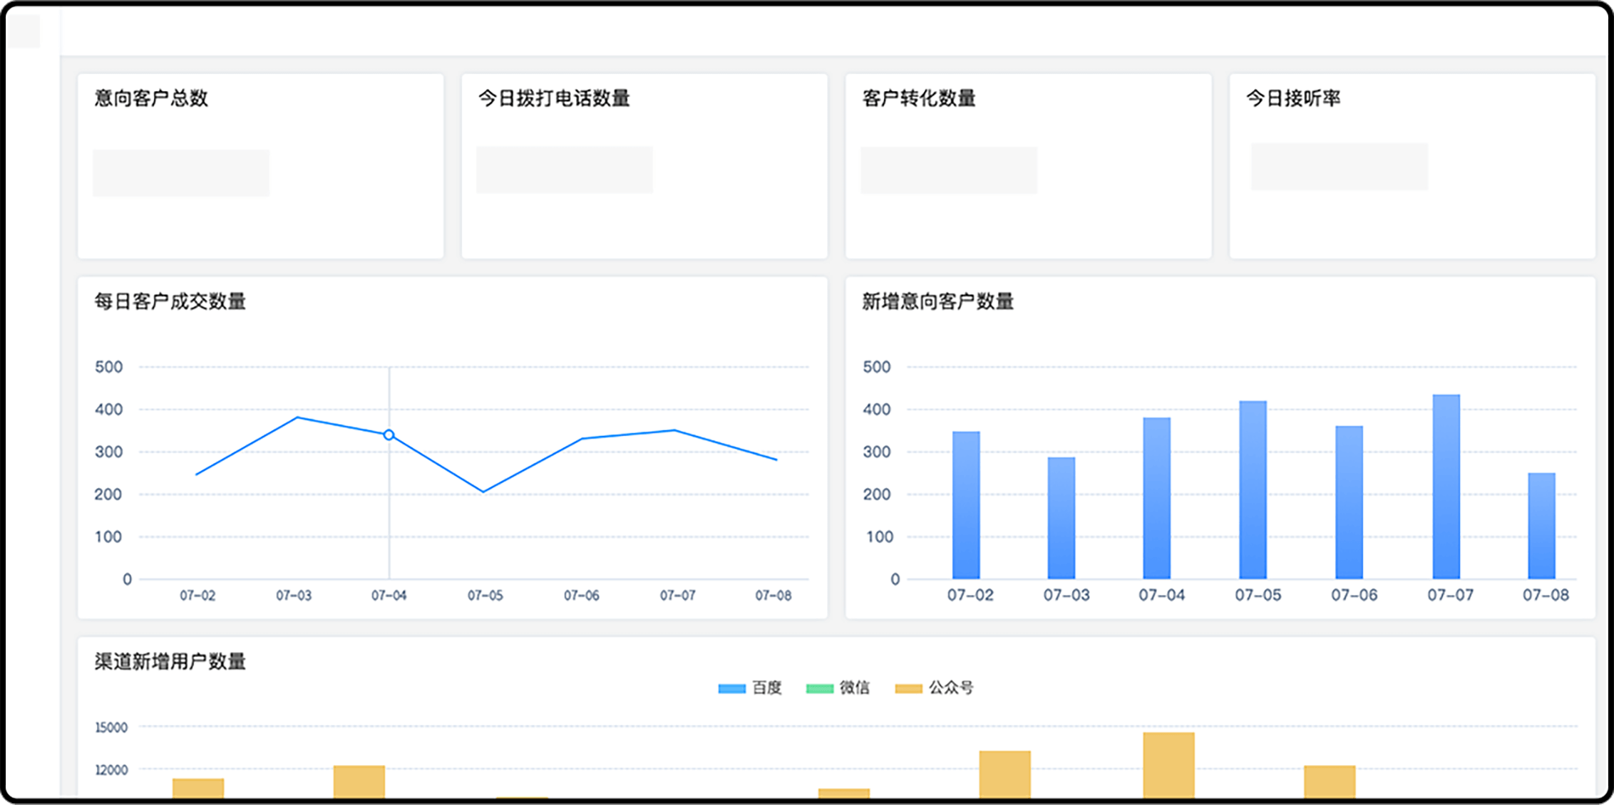The image size is (1614, 805).
Task: Click the 07-06 bar in 新增意向客户数量
Action: point(1349,502)
